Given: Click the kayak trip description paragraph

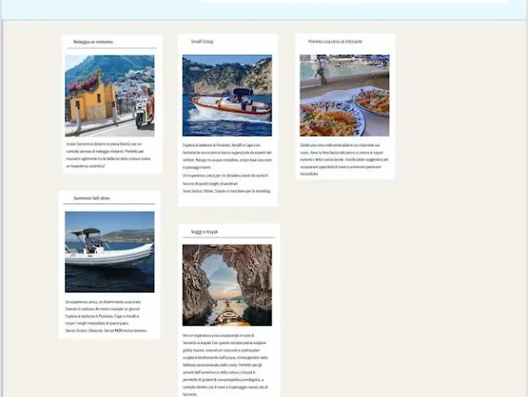Looking at the screenshot, I should 227,364.
